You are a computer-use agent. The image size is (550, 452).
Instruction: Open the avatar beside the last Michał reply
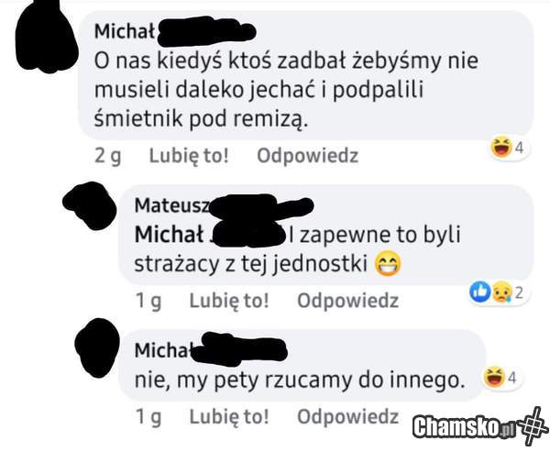[97, 347]
